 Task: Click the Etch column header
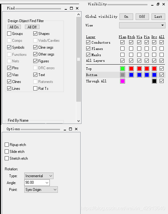131,37
